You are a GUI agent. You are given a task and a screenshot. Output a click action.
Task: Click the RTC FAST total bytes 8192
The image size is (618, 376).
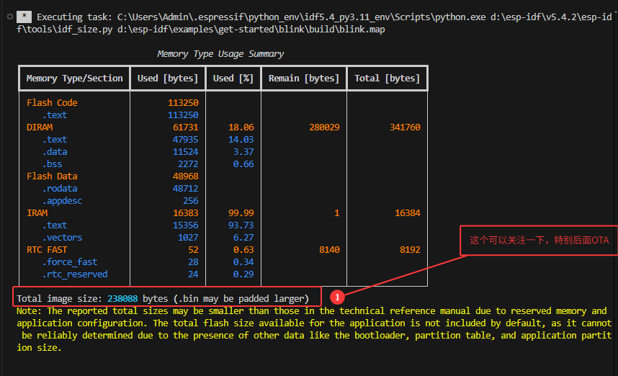[410, 249]
